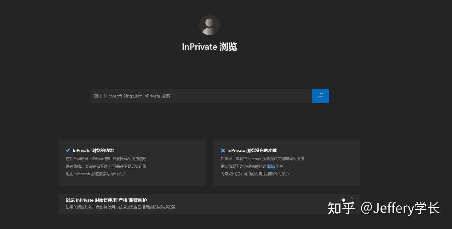Click text 为常规浏览中可用的内容添加额外的保护

click(x=255, y=174)
